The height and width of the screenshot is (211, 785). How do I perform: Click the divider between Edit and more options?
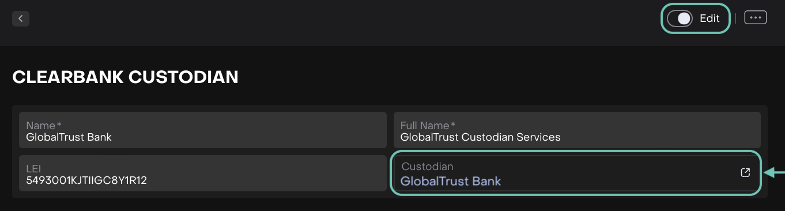tap(735, 18)
